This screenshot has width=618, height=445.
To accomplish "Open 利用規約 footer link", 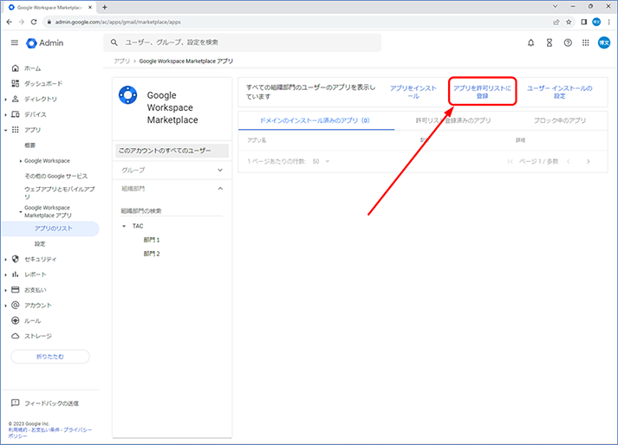I will (x=16, y=429).
